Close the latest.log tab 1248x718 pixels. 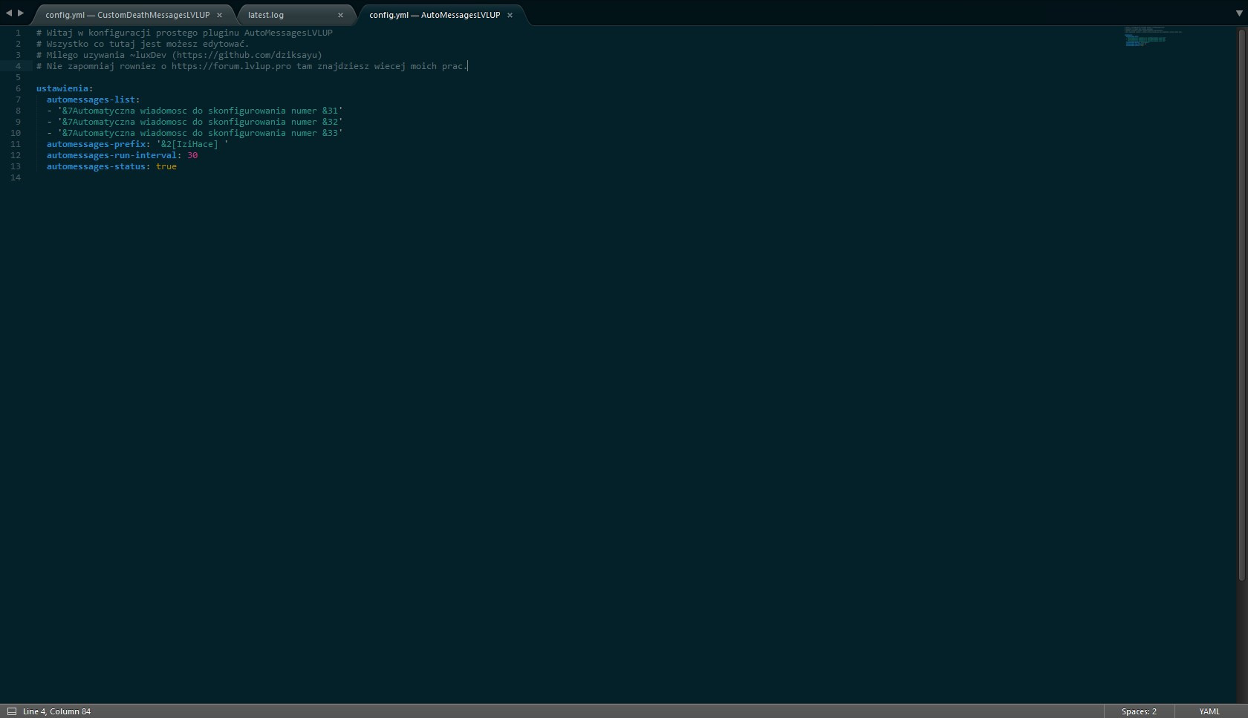[x=340, y=15]
